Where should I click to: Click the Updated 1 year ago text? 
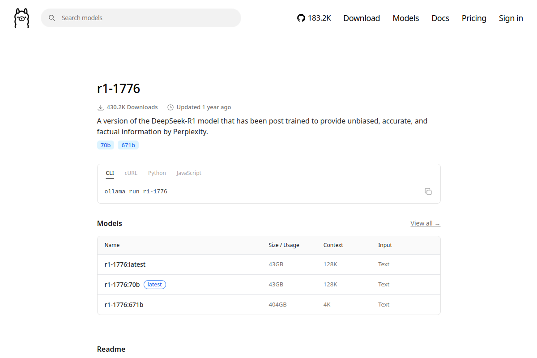pos(204,107)
